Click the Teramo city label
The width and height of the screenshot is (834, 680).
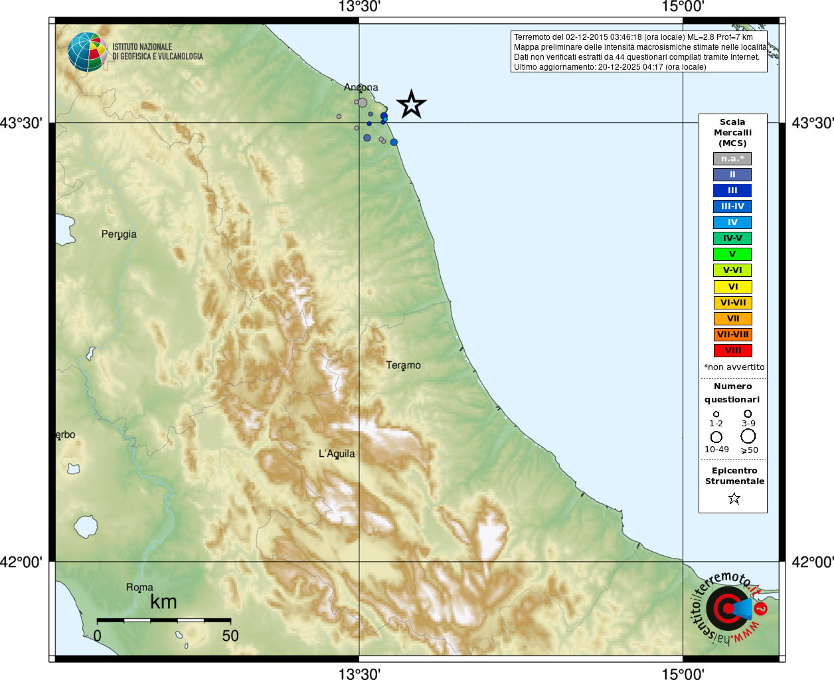click(x=403, y=365)
